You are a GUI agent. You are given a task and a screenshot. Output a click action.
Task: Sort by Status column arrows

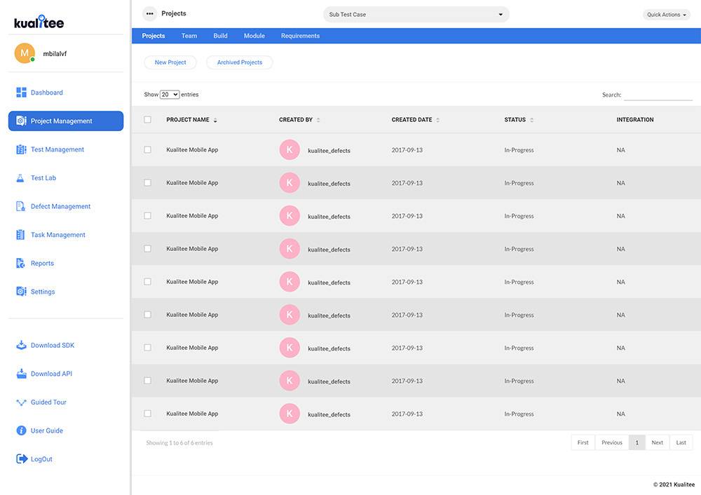[531, 120]
